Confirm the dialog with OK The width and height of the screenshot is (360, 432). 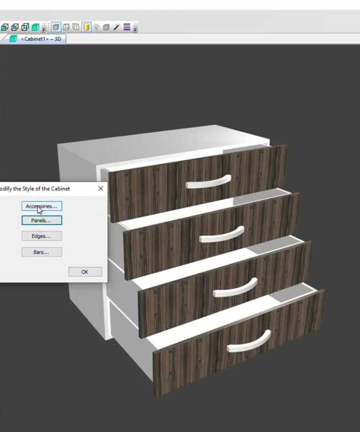tap(85, 272)
